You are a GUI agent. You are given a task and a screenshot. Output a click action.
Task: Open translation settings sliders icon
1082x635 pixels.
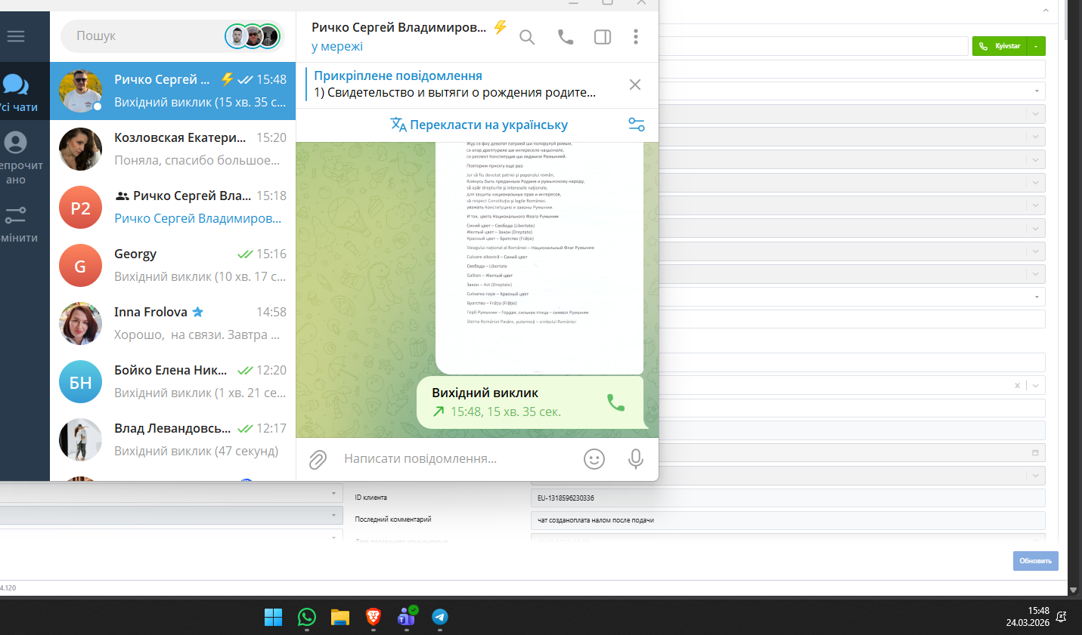point(637,125)
